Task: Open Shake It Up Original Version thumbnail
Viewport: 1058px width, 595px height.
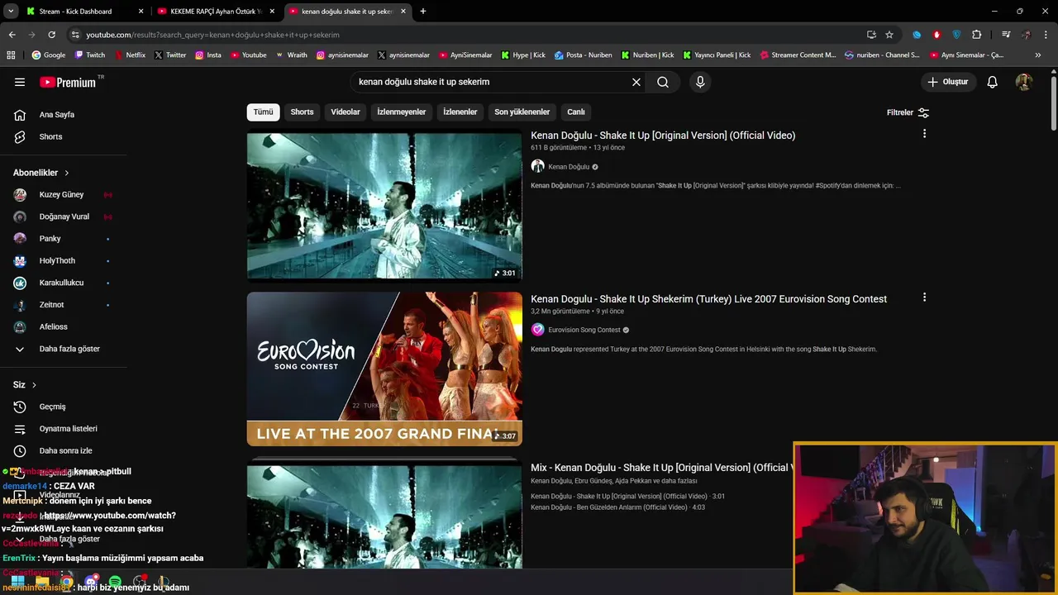Action: pos(384,207)
